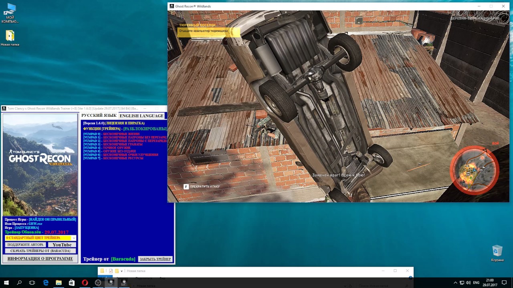513x288 pixels.
Task: Switch to first Ghost Recon taskbar item
Action: click(111, 283)
